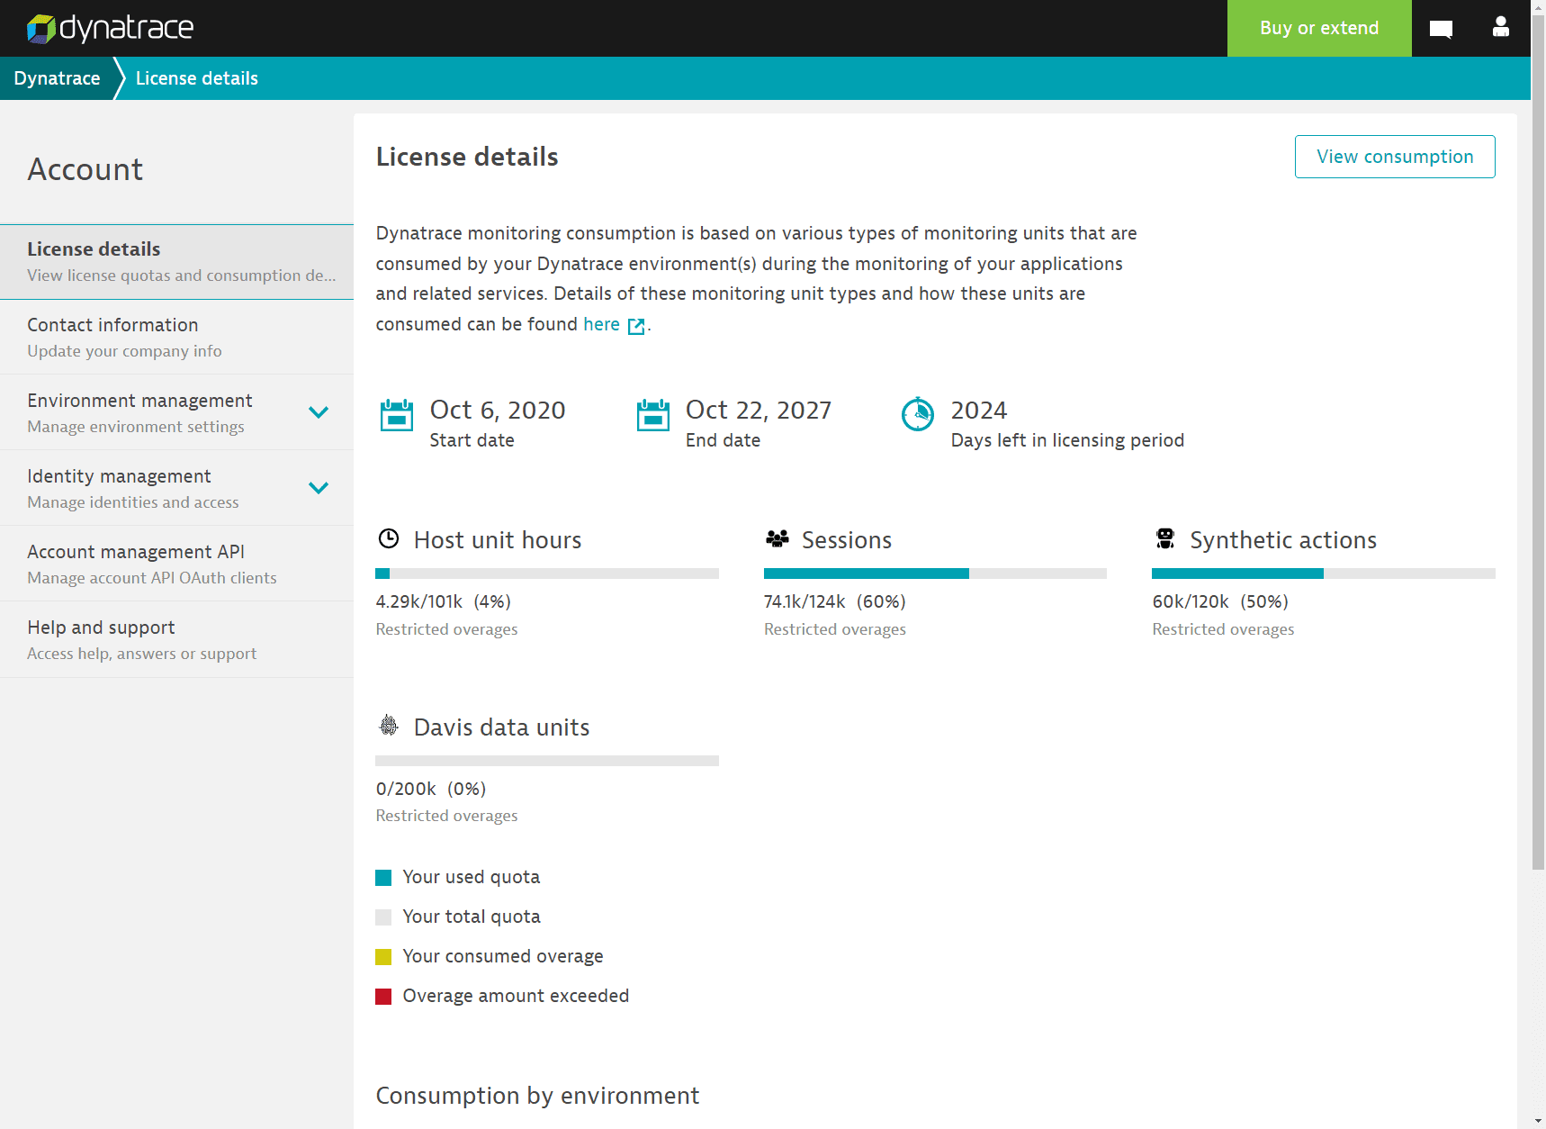Open the chat message icon
1546x1129 pixels.
coord(1441,29)
